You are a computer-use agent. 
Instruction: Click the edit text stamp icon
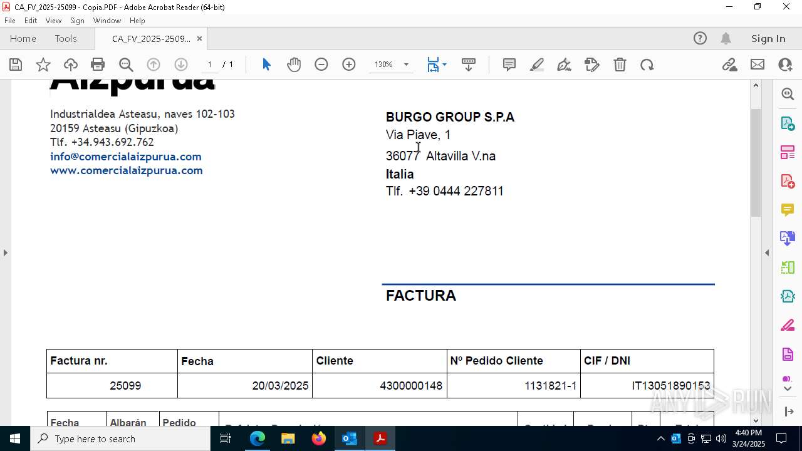(592, 65)
